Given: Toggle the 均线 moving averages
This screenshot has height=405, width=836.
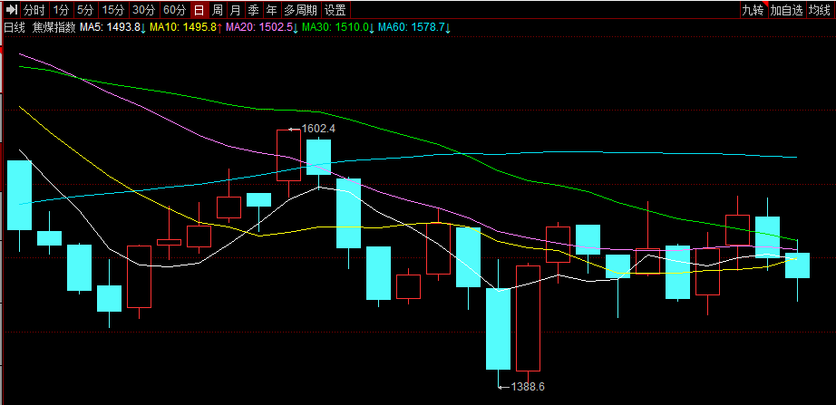Looking at the screenshot, I should coord(820,10).
